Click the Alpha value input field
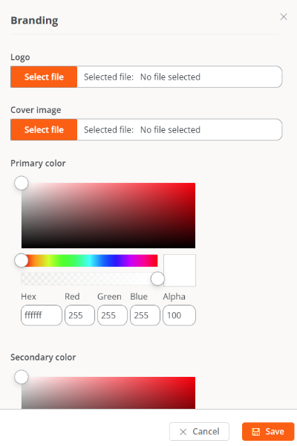This screenshot has height=446, width=297. point(179,315)
